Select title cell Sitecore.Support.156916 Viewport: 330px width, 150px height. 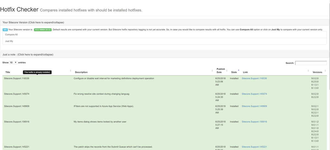point(16,122)
